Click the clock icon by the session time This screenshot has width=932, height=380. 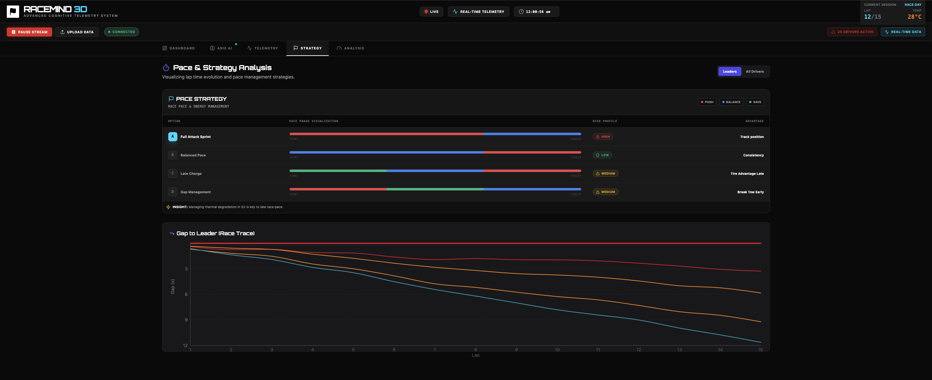521,12
